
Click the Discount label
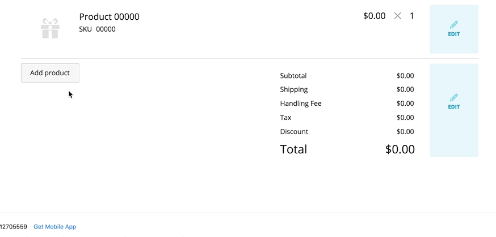coord(294,132)
